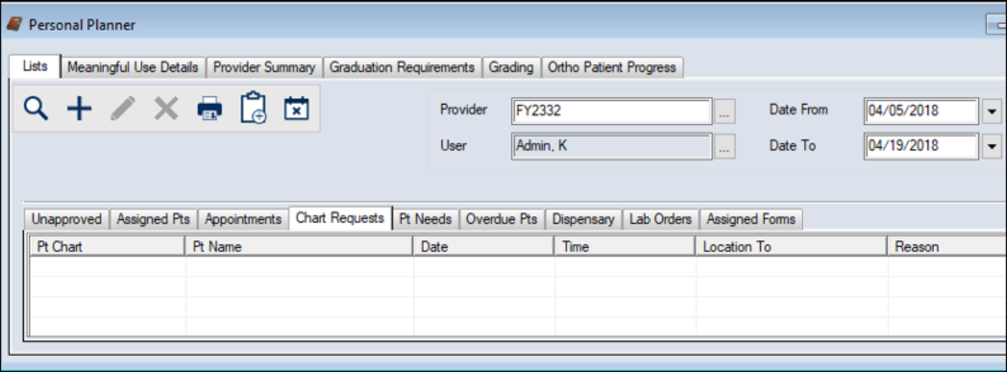The image size is (1007, 372).
Task: Sort by the Pt Name column header
Action: coord(298,247)
